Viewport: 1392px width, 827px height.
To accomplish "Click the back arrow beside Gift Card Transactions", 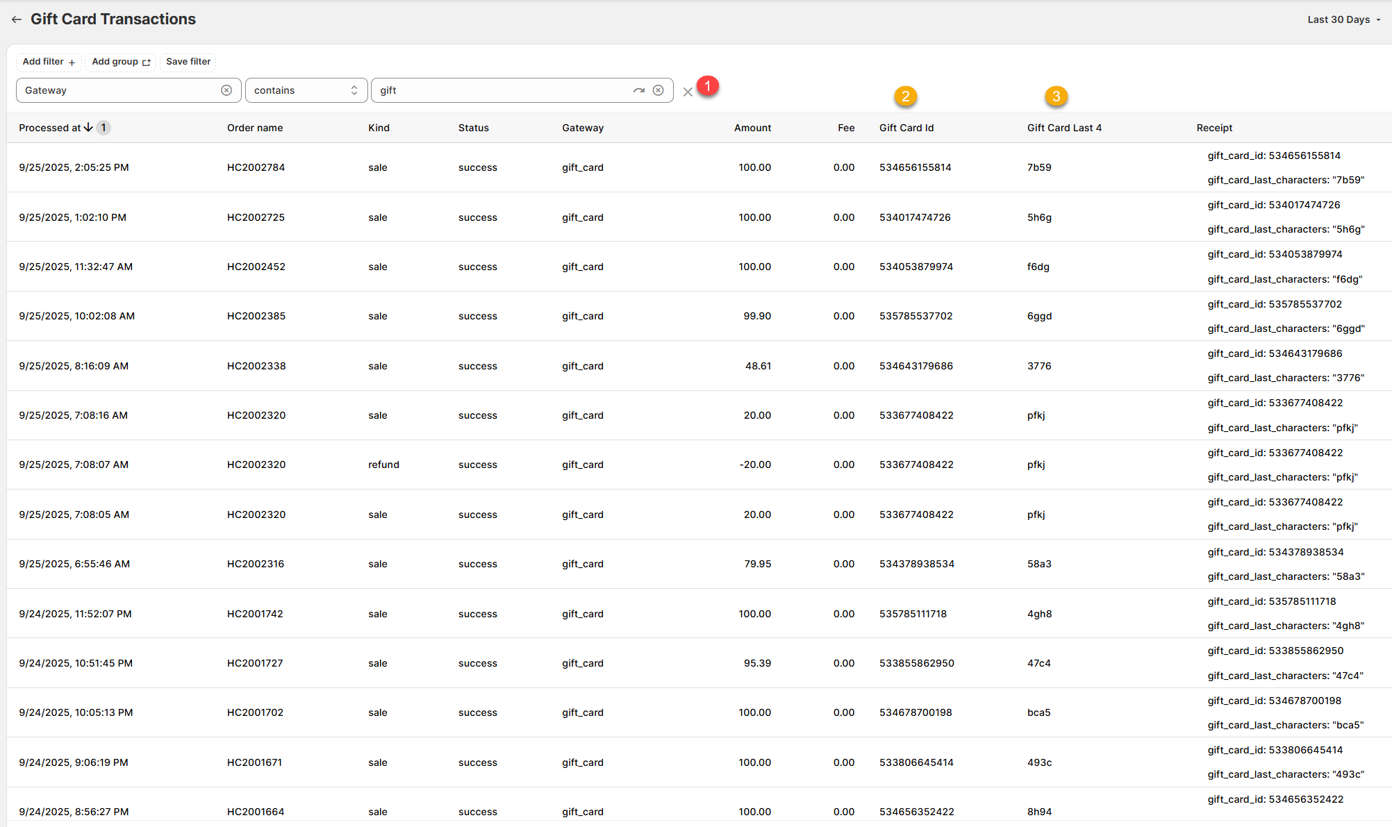I will click(x=16, y=19).
